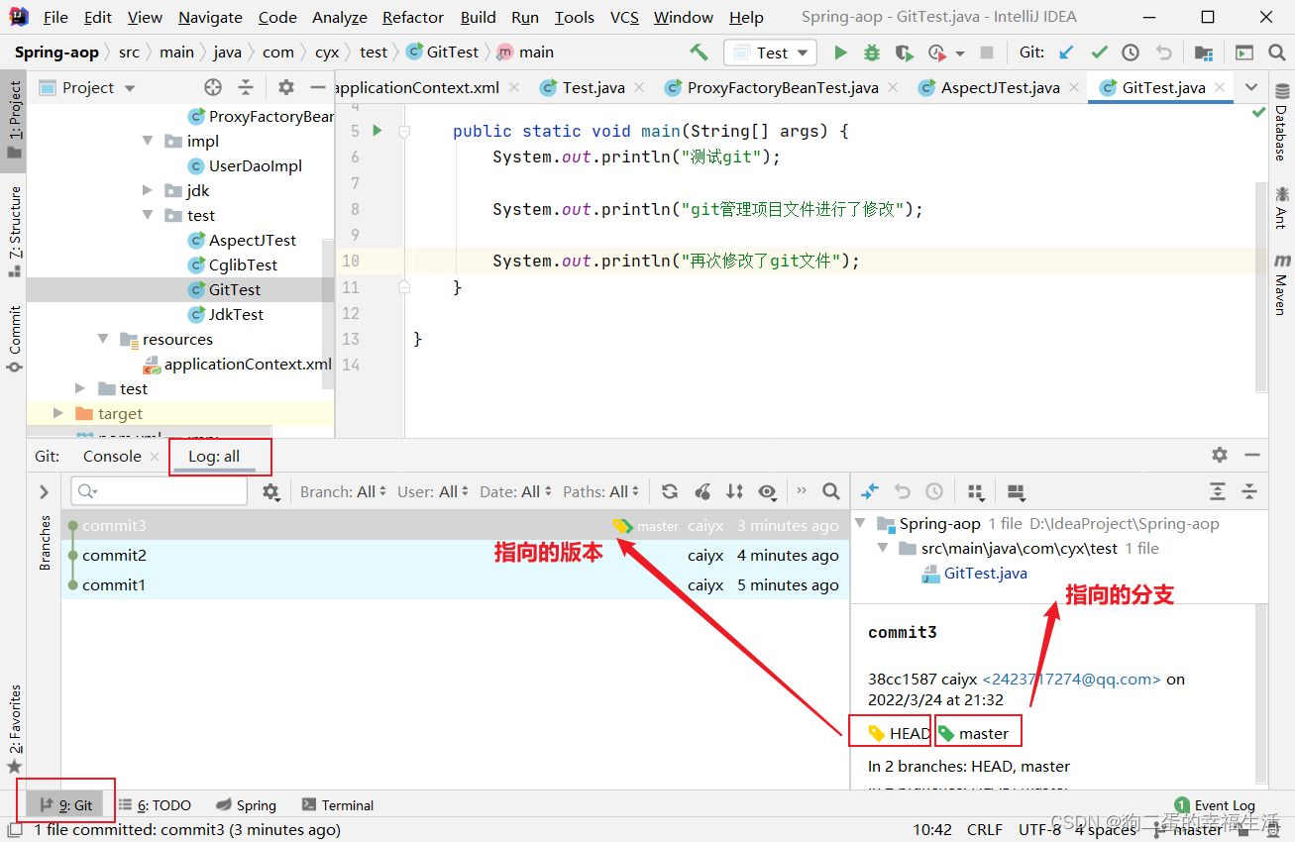Open the Test run configuration dropdown
The height and width of the screenshot is (842, 1295).
(x=770, y=53)
